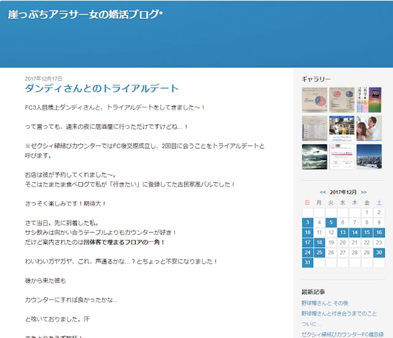Click bold text 団体客で埋まるフロアの一角！
This screenshot has width=393, height=338.
(x=124, y=242)
